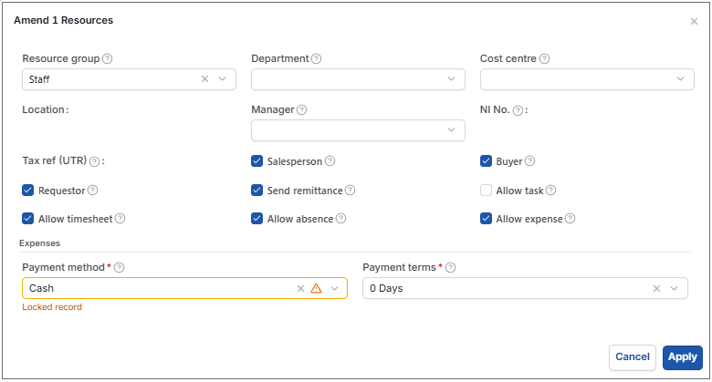Click the Payment terms help icon
Image resolution: width=712 pixels, height=382 pixels.
tap(450, 268)
